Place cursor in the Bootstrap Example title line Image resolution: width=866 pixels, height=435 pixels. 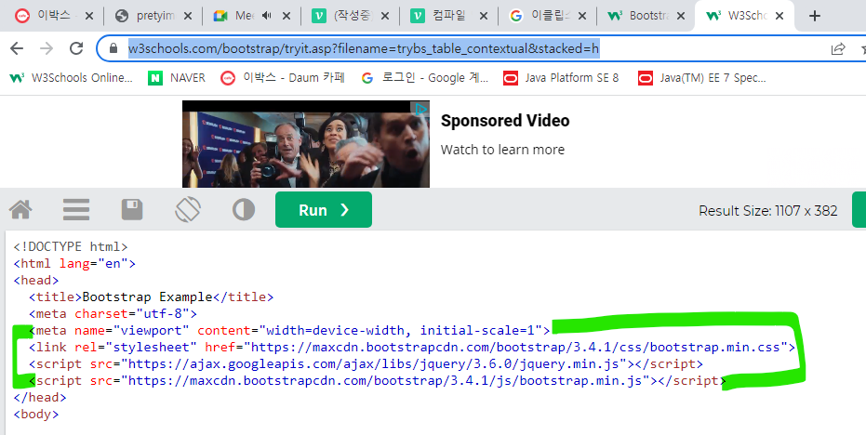coord(152,297)
